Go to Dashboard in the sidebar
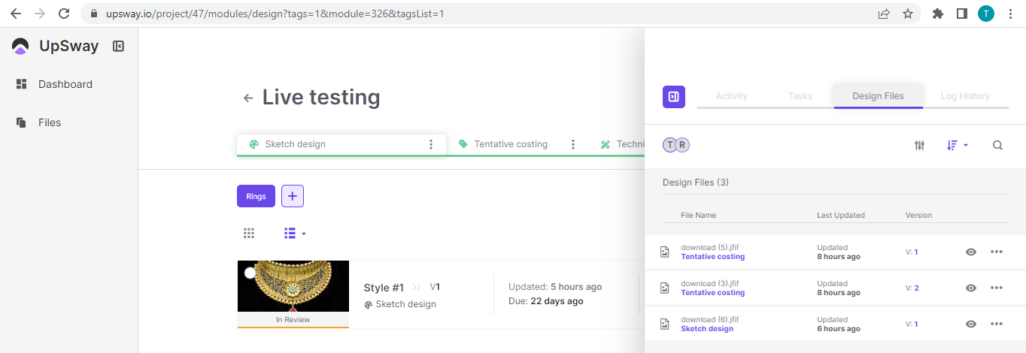 tap(65, 84)
